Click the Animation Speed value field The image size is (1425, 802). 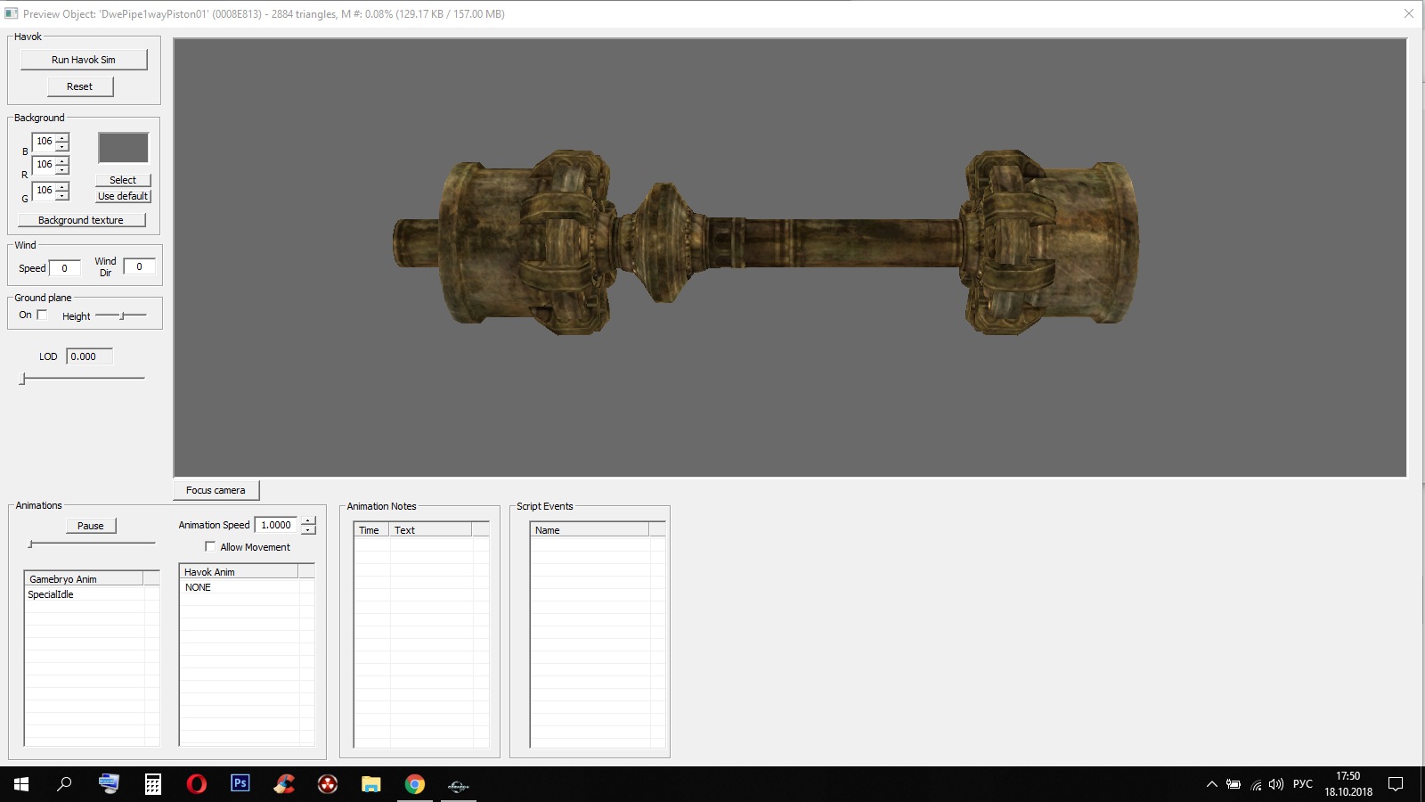coord(277,525)
